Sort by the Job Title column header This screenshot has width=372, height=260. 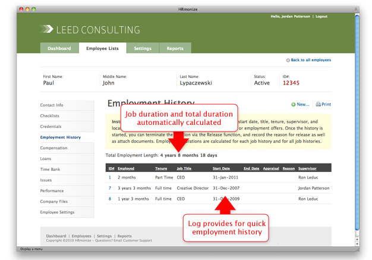click(x=184, y=168)
